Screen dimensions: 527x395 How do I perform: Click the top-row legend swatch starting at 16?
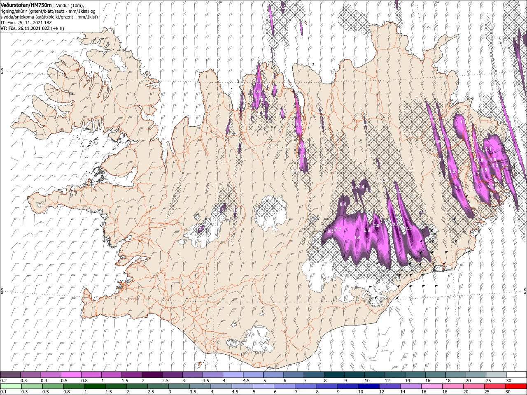435,374
